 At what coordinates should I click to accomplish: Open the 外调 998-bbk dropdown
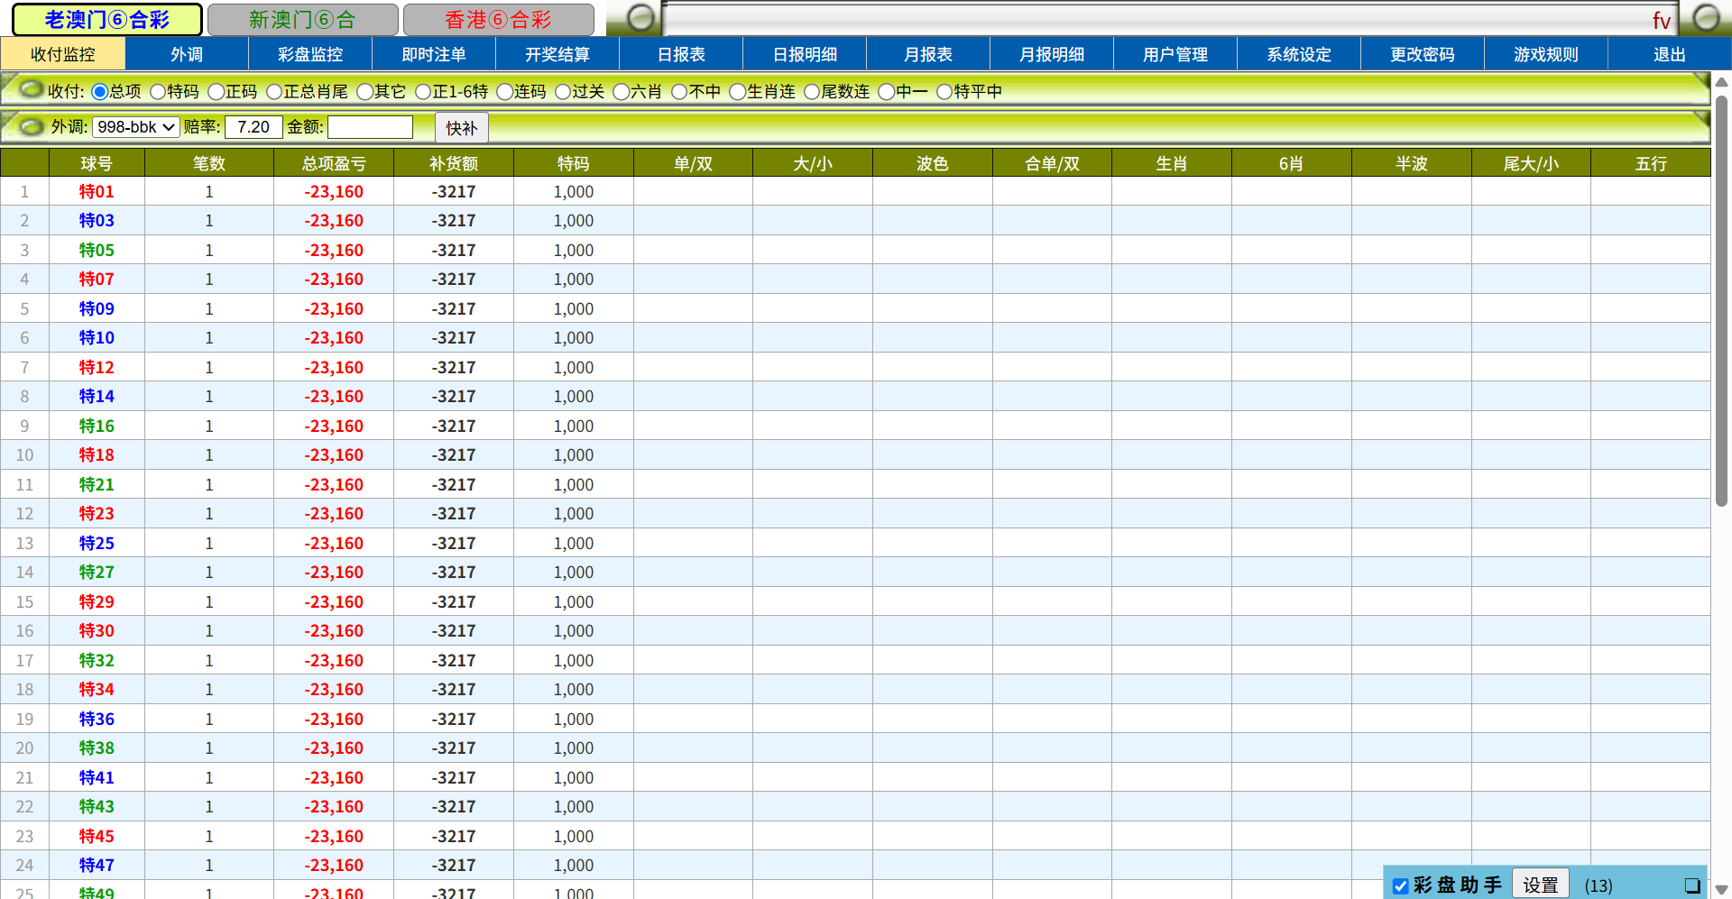[x=135, y=127]
